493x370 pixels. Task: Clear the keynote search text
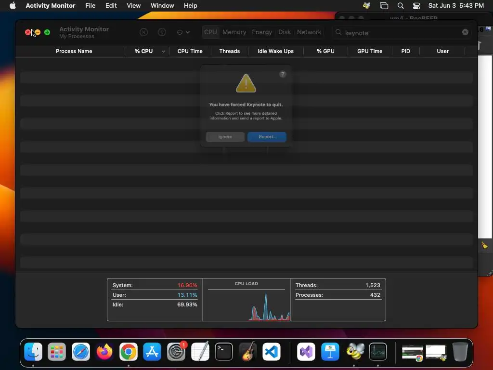[466, 32]
